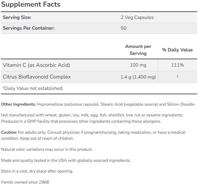Click the Caution bold label
198x186 pixels.
pyautogui.click(x=9, y=132)
